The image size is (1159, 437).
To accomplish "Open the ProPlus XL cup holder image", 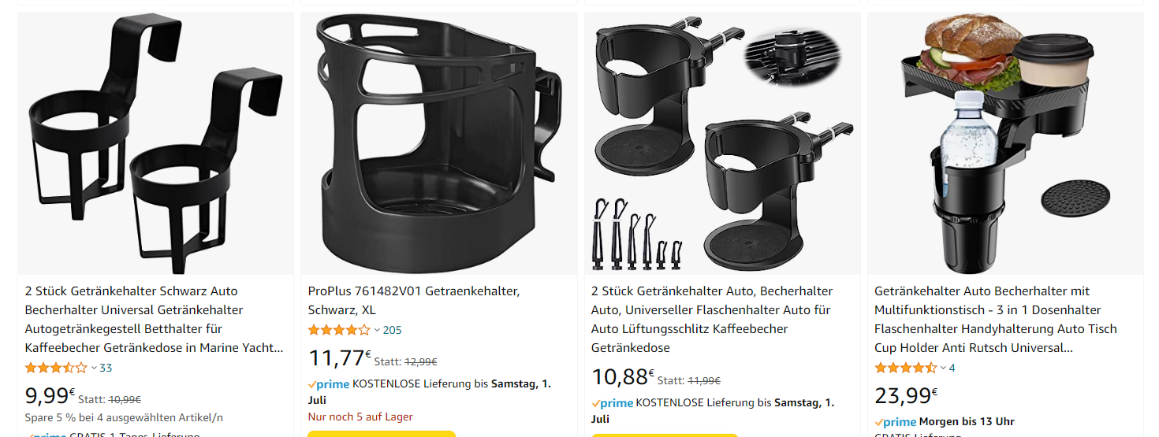I will (x=438, y=143).
